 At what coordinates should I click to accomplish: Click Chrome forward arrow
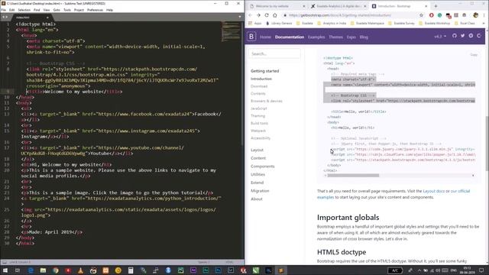click(x=258, y=15)
